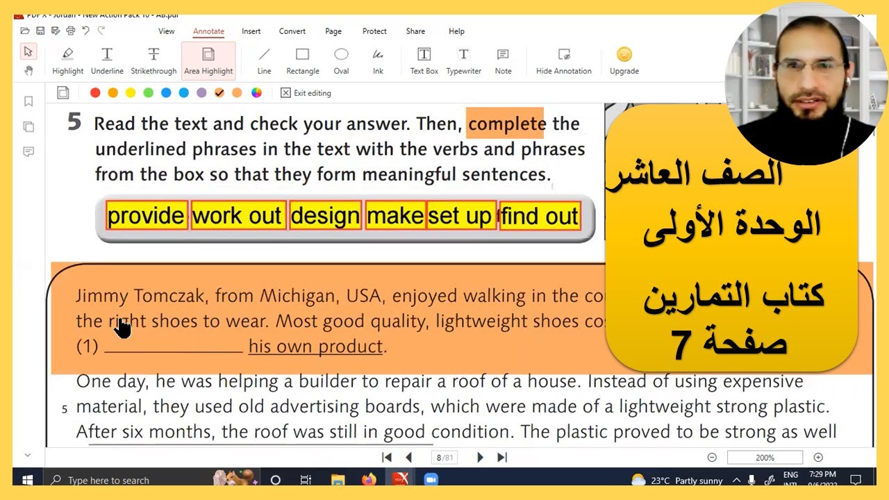
Task: Click the Upgrade button
Action: pyautogui.click(x=624, y=60)
